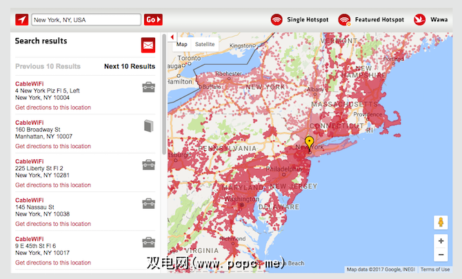Click the Wawa legend icon
The width and height of the screenshot is (462, 279).
[419, 20]
